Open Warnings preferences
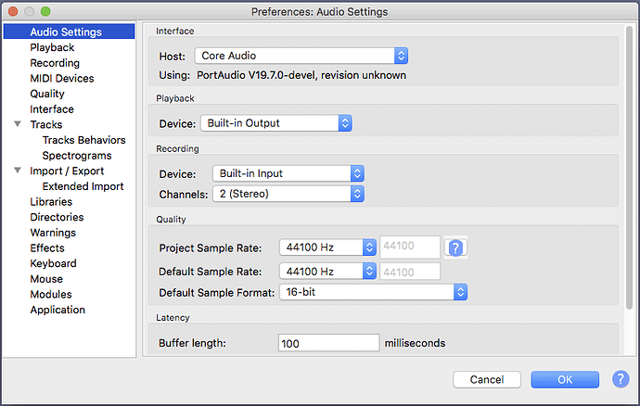640x406 pixels. tap(53, 233)
